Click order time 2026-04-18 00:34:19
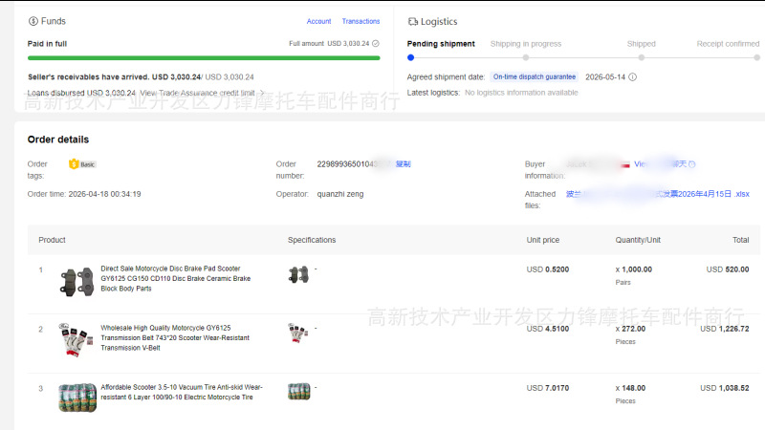 coord(104,194)
